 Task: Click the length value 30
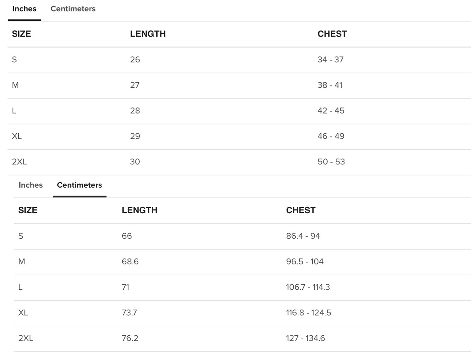pos(135,162)
